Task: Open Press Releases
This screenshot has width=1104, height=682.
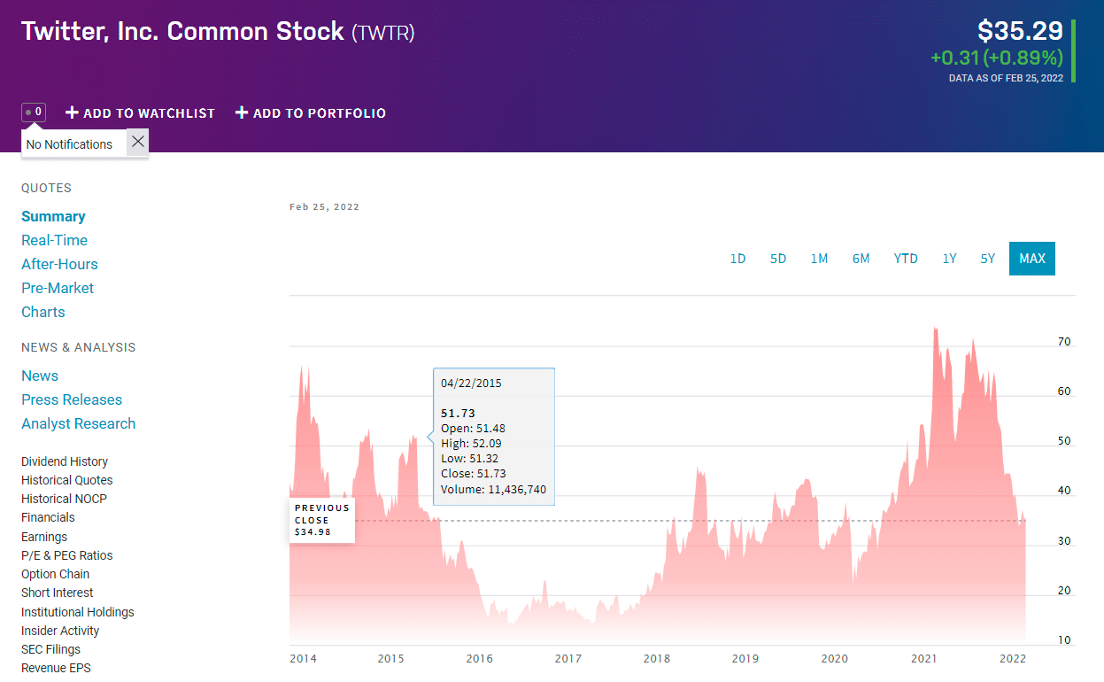Action: point(72,399)
